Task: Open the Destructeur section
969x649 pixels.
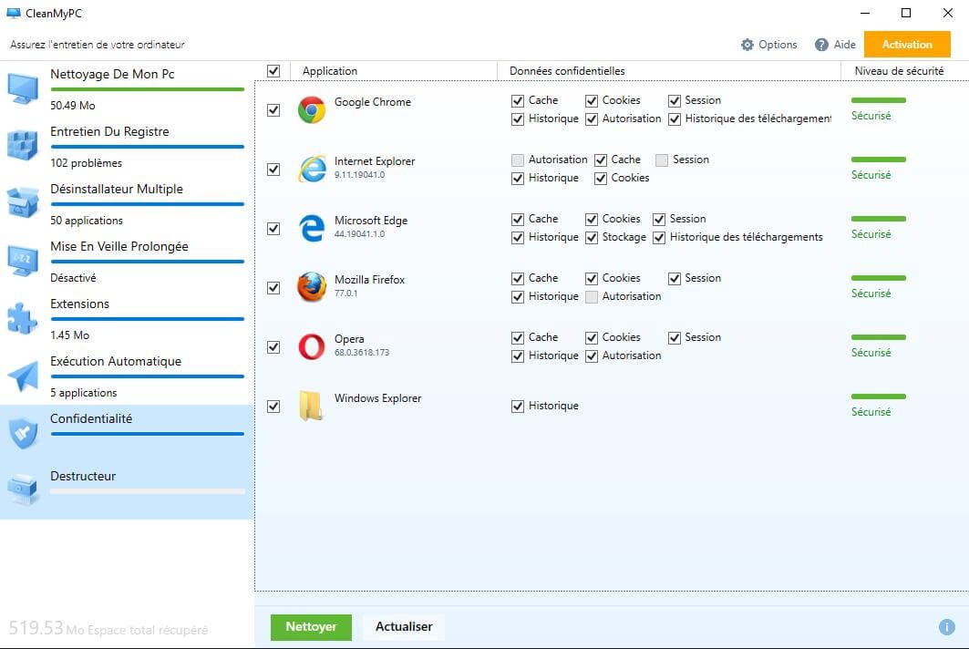Action: [x=127, y=491]
